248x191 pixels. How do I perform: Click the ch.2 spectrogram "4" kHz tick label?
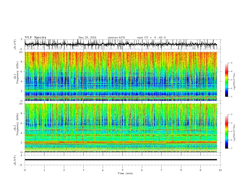coord(22,133)
